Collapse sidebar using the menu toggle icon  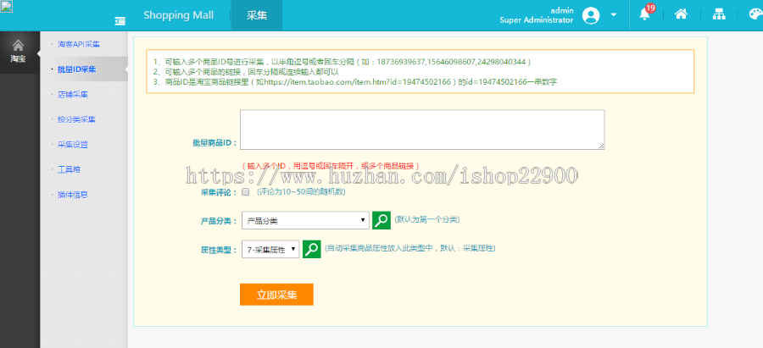pyautogui.click(x=120, y=21)
